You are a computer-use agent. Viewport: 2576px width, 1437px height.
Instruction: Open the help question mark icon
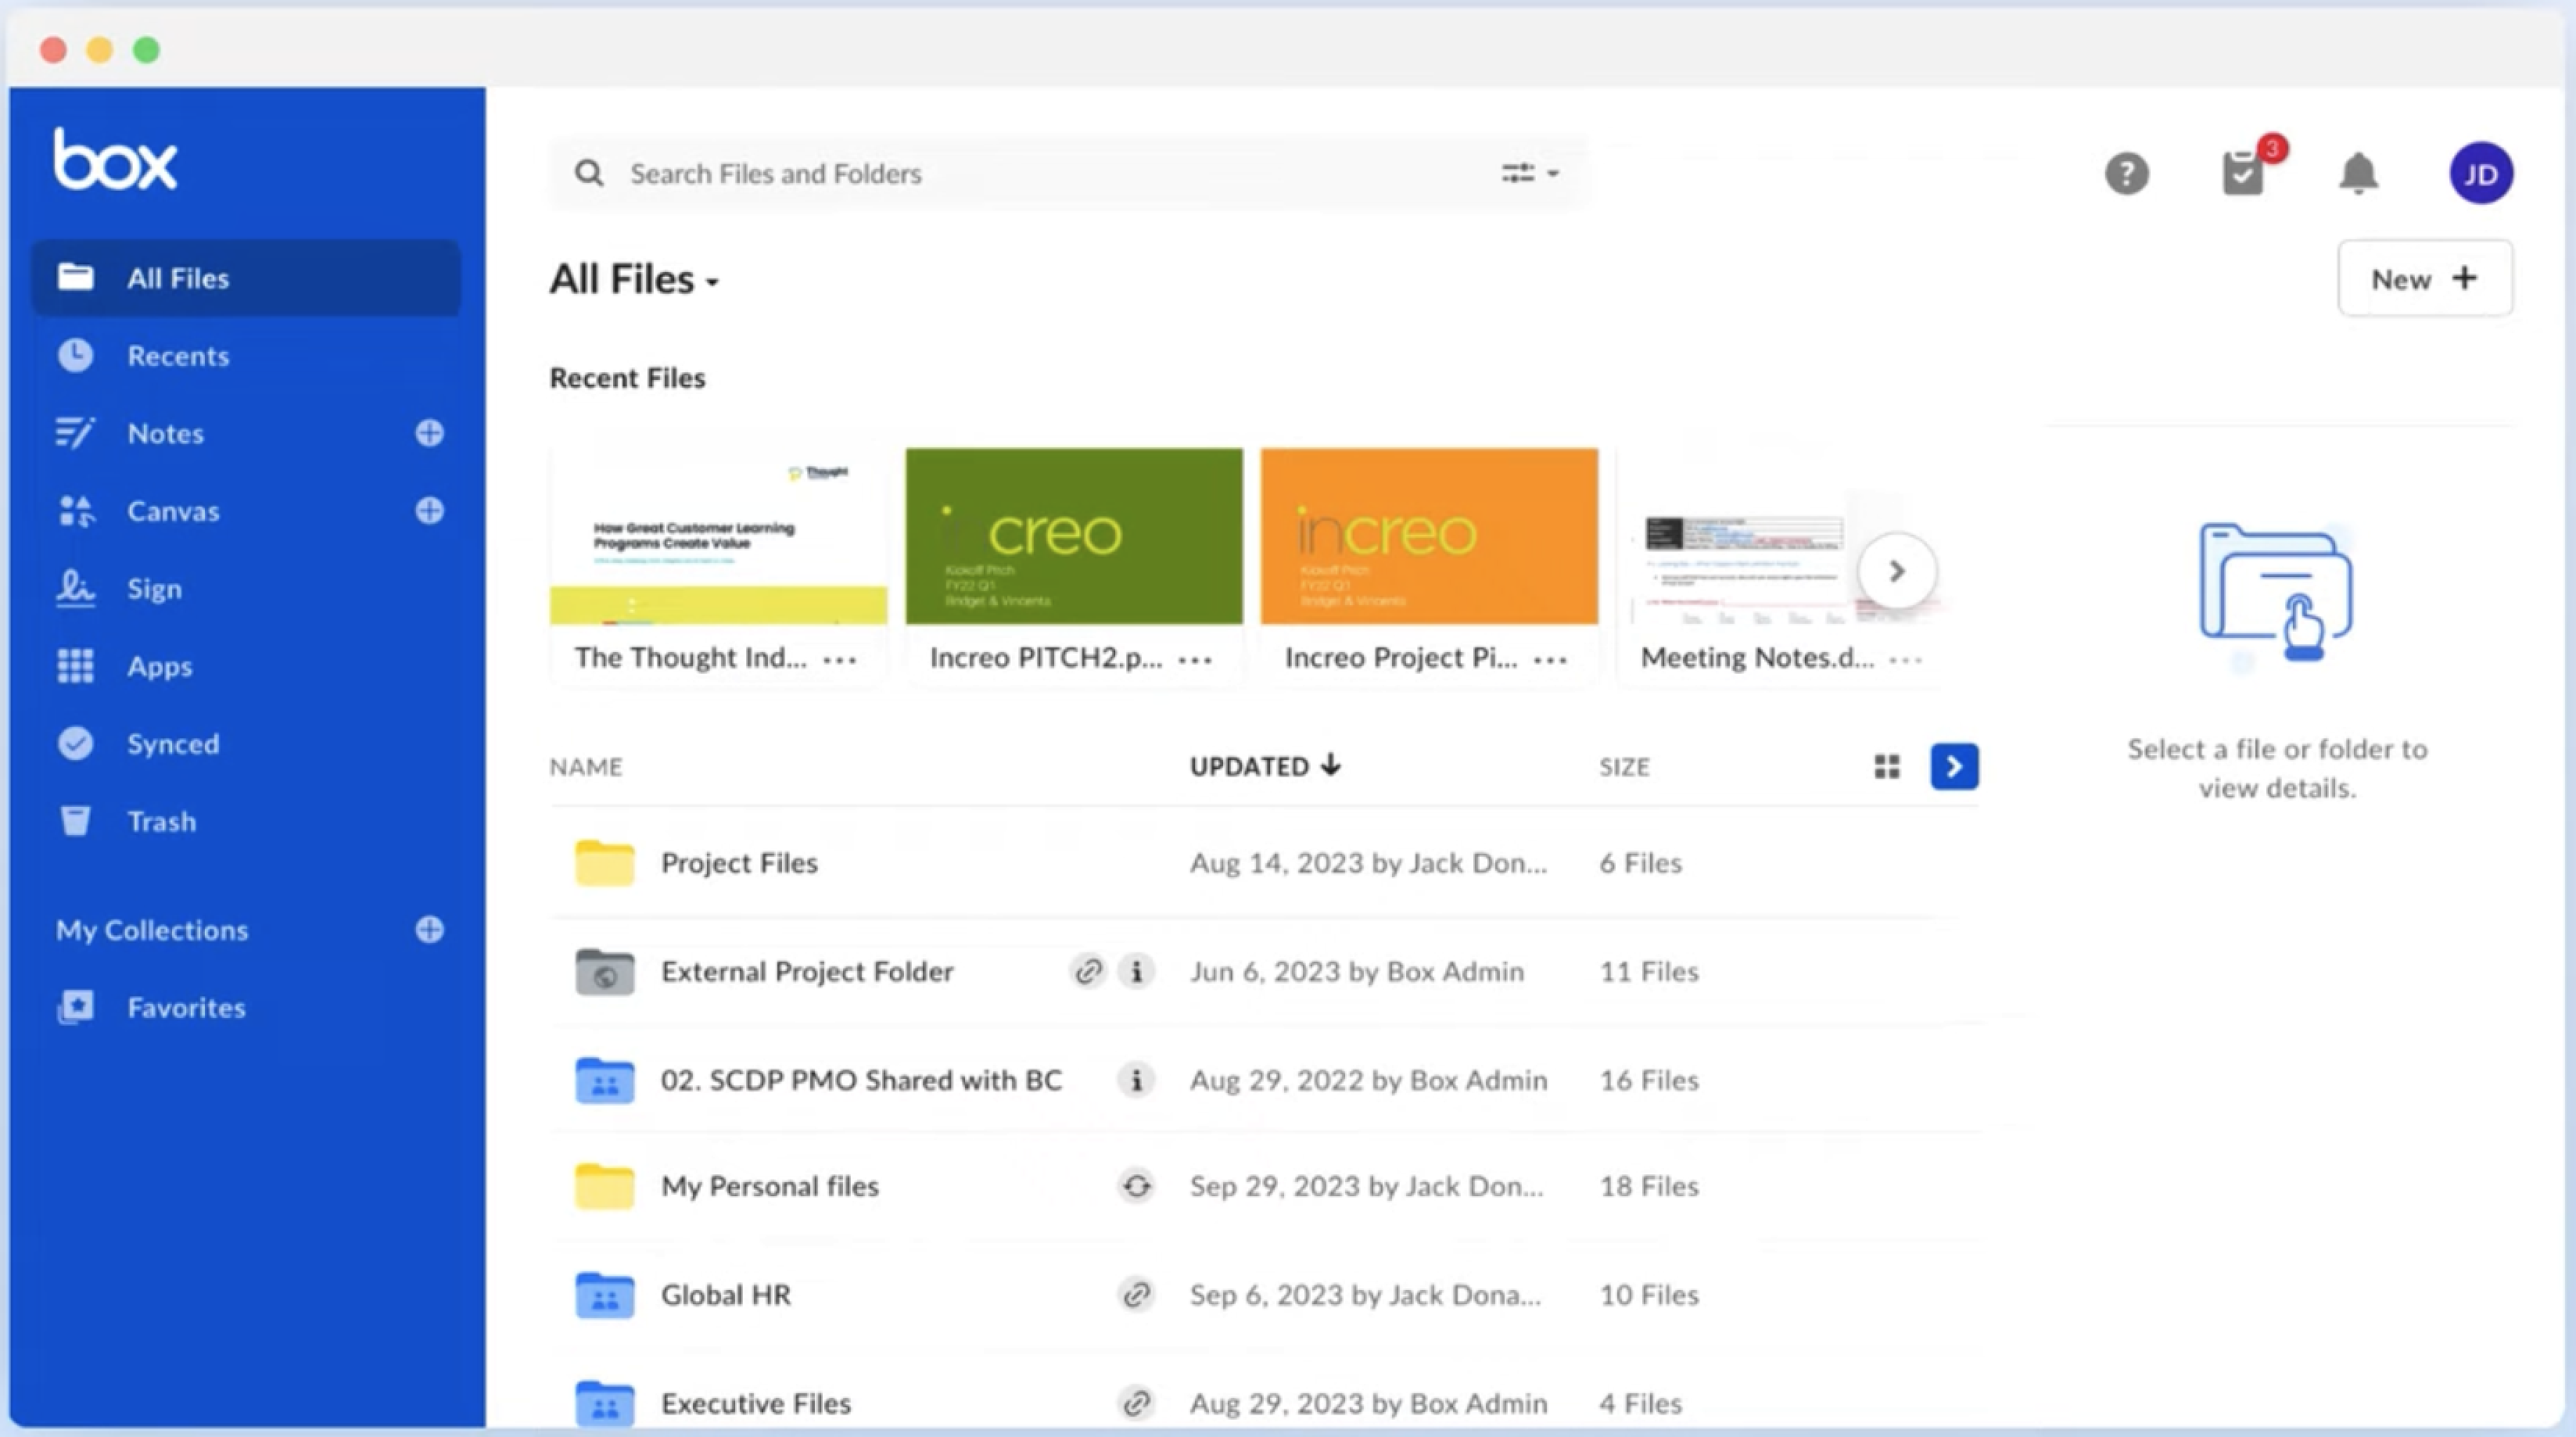pos(2126,174)
